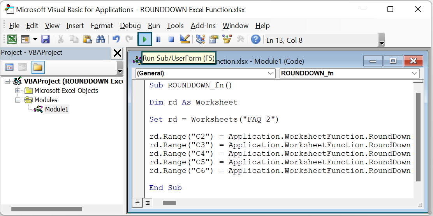Collapse the Modules folder

pos(18,100)
